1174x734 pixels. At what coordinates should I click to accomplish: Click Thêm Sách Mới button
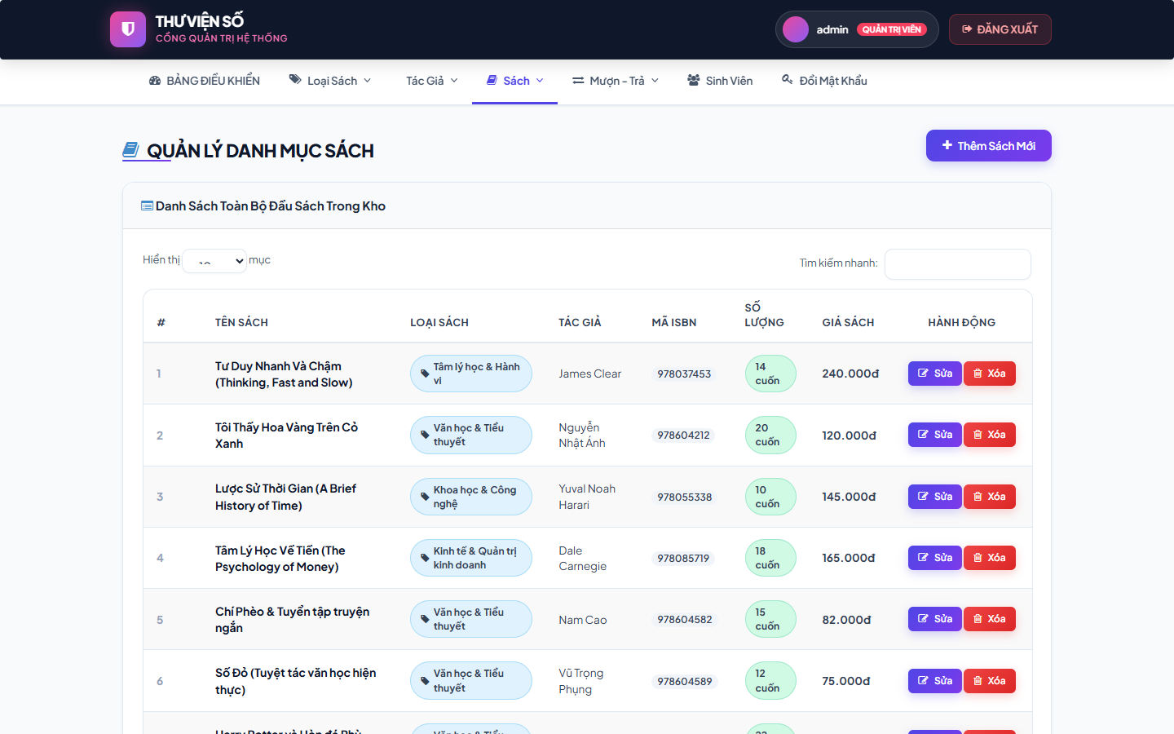tap(989, 146)
